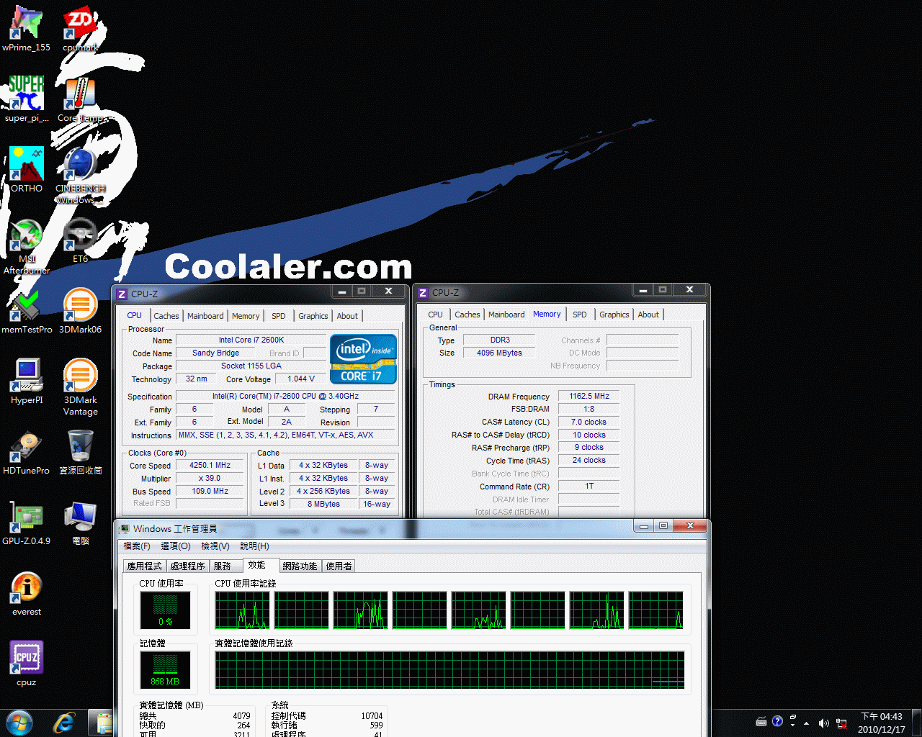Open the 檢視(V) menu in Task Manager

point(215,546)
